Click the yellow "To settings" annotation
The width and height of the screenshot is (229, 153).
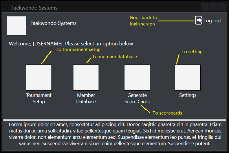(193, 52)
